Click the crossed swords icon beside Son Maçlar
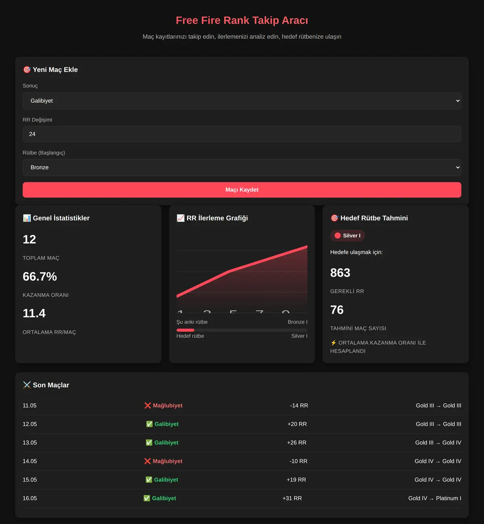This screenshot has width=484, height=524. point(27,385)
